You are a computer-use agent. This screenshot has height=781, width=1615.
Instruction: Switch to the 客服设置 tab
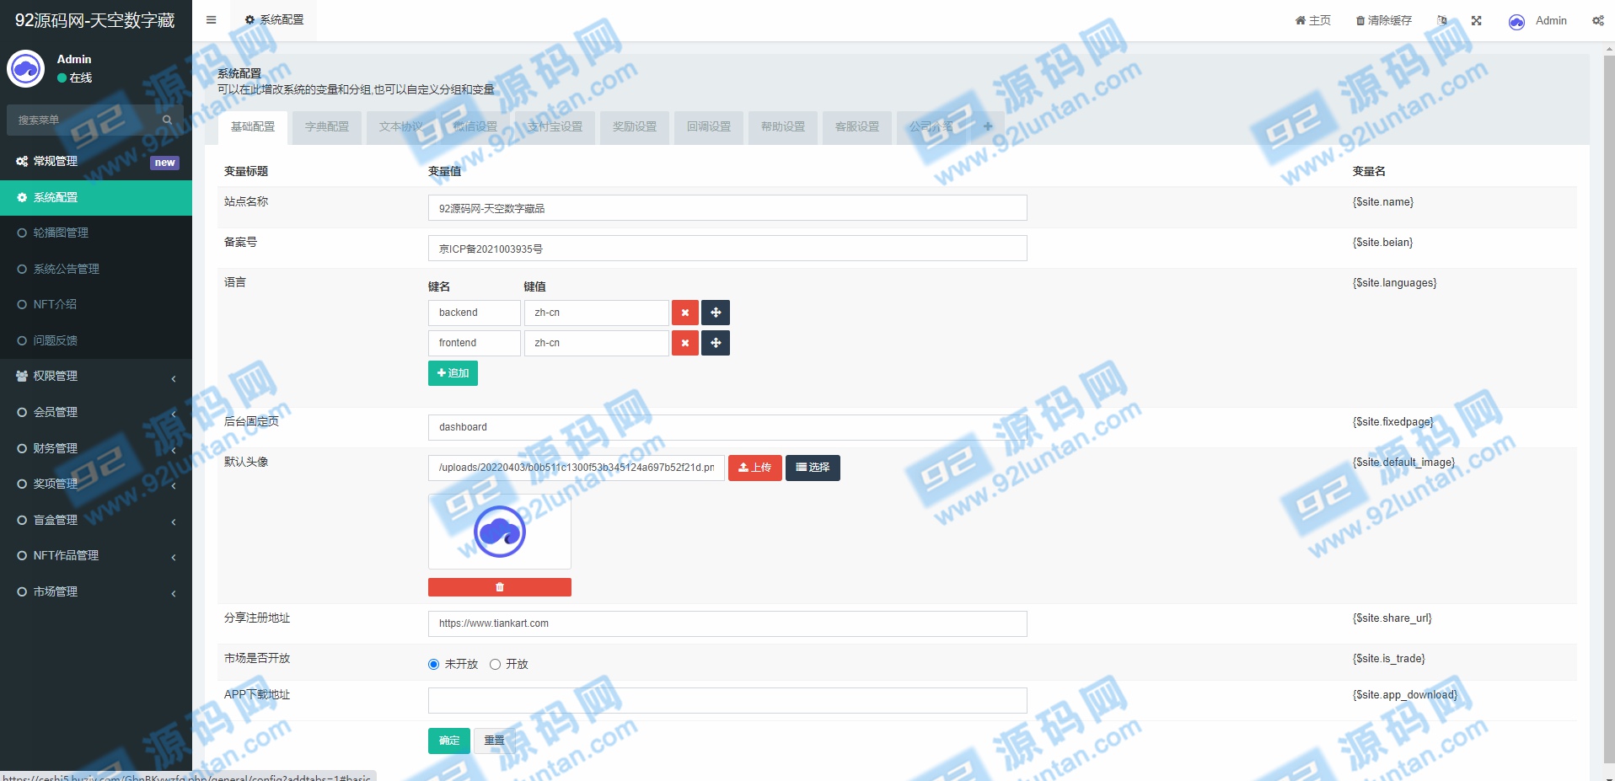857,126
